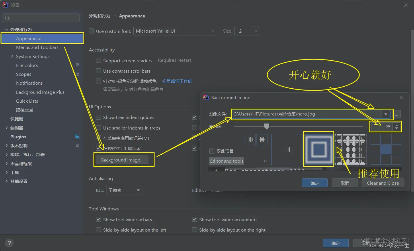Click the copy icon next to File Colors
The width and height of the screenshot is (414, 251).
[77, 65]
